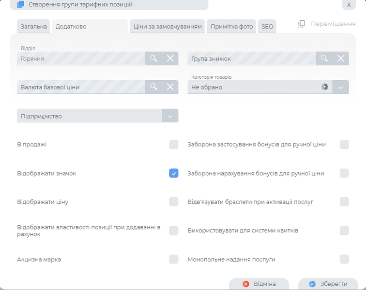Switch to the Загальна tab

pyautogui.click(x=34, y=27)
